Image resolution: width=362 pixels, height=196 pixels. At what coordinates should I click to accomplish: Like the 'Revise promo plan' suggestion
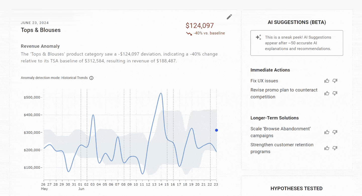click(x=327, y=93)
